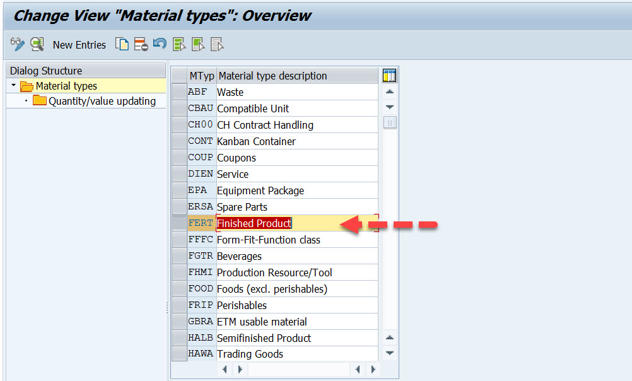The width and height of the screenshot is (632, 381).
Task: Select the ABF Waste row selector box
Action: [x=178, y=91]
